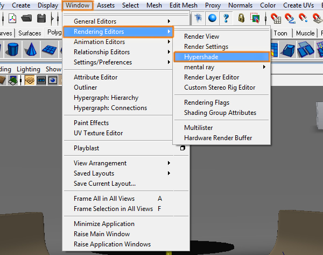
Task: Enable snap to grids magnet icon
Action: coord(276,18)
